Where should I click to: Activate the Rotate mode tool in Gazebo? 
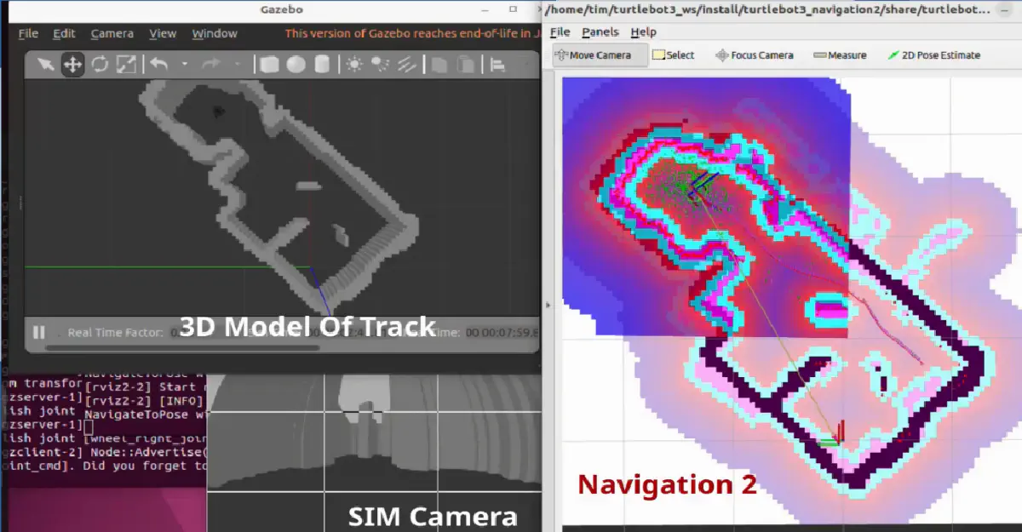click(x=100, y=65)
